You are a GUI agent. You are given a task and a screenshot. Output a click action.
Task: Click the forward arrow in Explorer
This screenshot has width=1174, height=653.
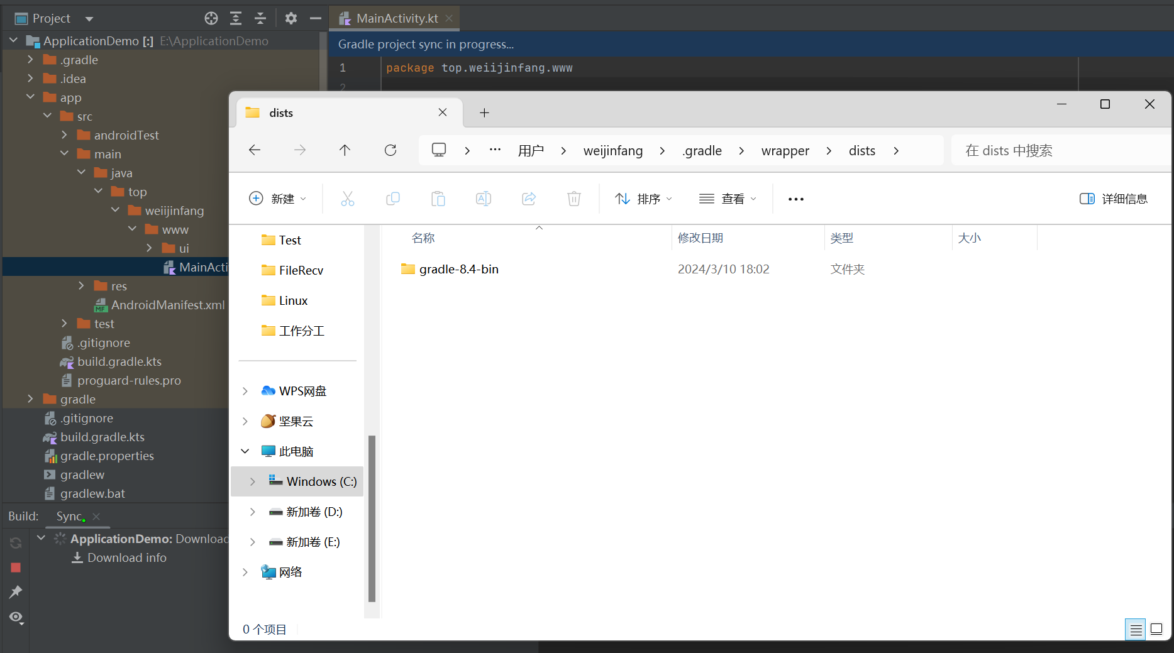click(x=300, y=150)
